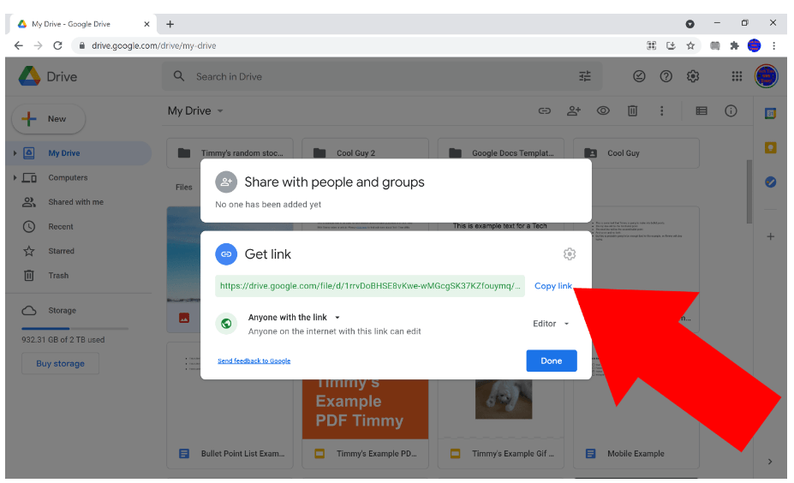Open Shared with me
The width and height of the screenshot is (794, 483).
click(x=76, y=202)
